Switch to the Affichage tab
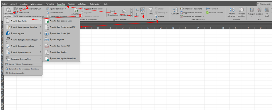 [x=82, y=4]
